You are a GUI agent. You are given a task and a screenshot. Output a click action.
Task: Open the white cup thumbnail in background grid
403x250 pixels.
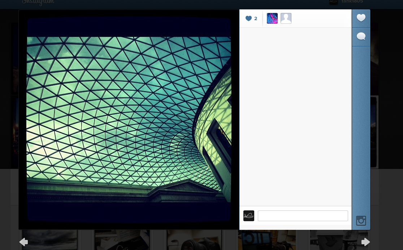[339, 240]
